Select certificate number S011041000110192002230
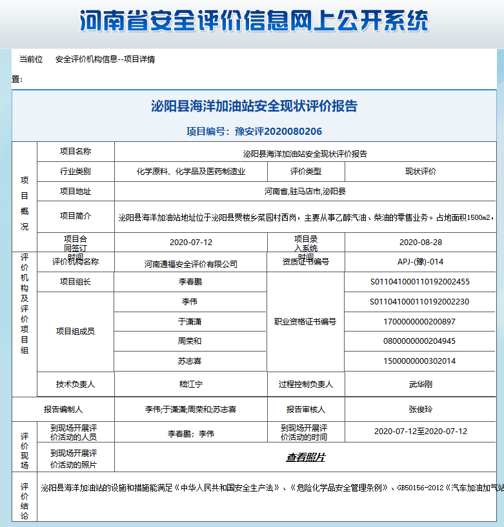This screenshot has height=527, width=504. pos(419,301)
